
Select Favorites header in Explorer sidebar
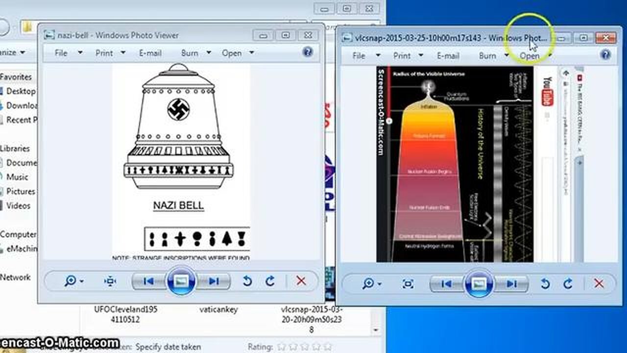[x=16, y=77]
